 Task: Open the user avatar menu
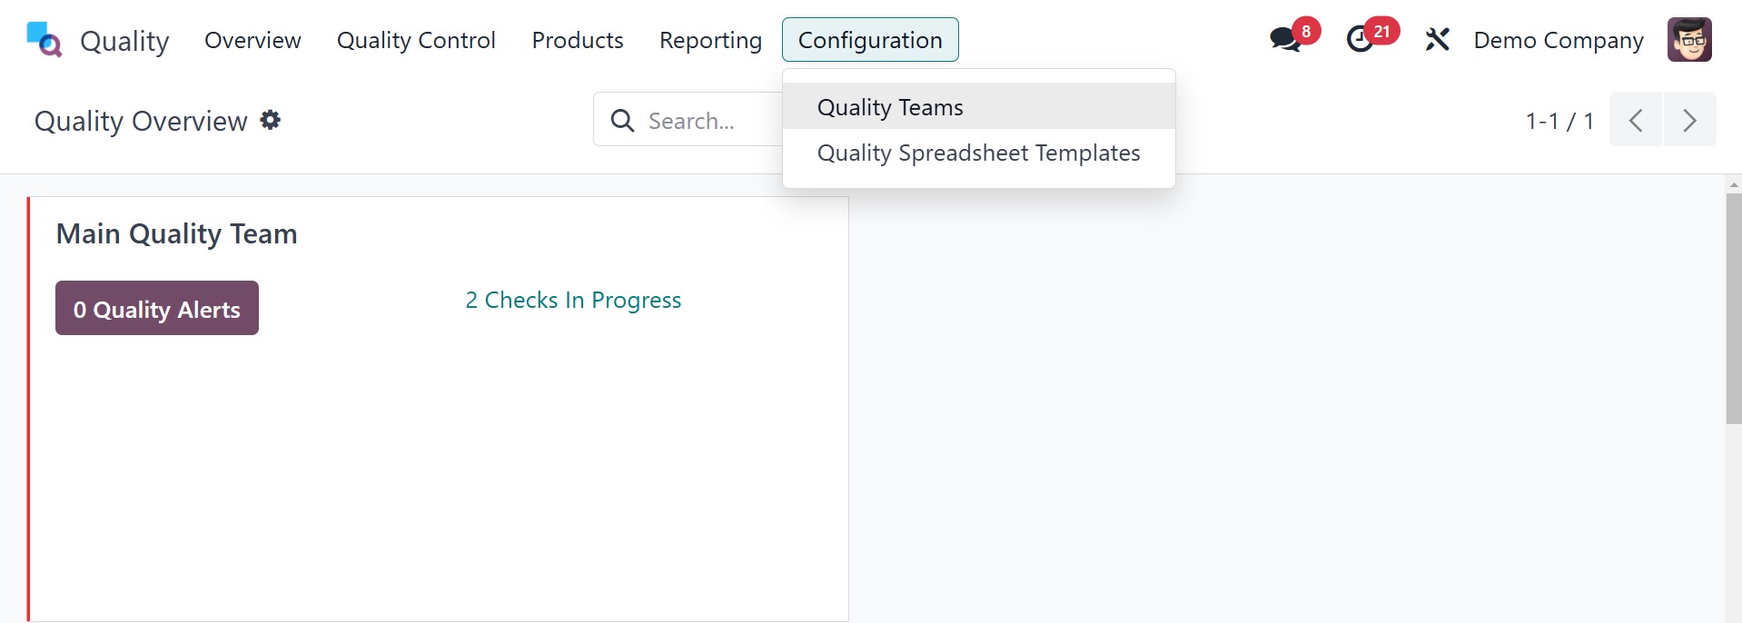point(1688,40)
